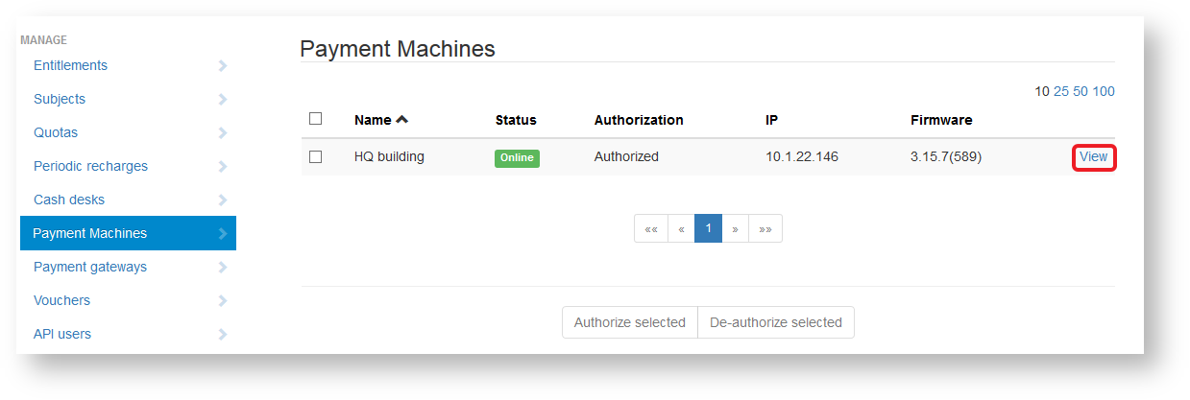Tick the select-all checkbox in table header
Viewport: 1190px width, 400px height.
pos(315,119)
